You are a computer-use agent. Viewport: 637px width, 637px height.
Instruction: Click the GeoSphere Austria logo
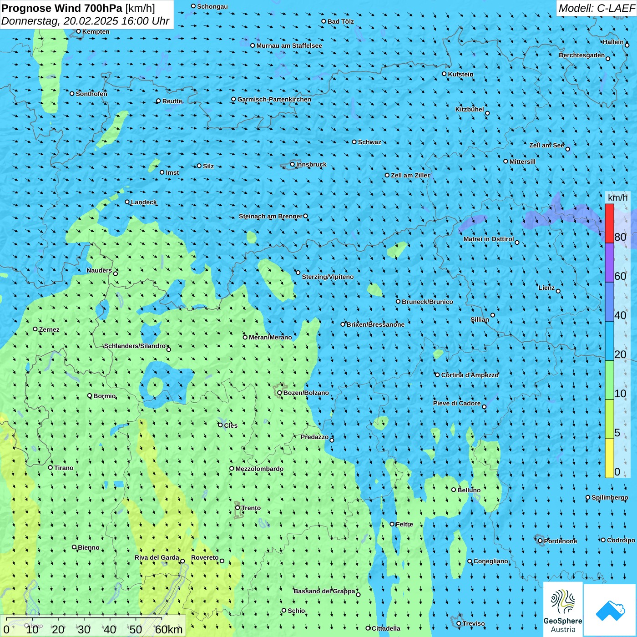563,609
